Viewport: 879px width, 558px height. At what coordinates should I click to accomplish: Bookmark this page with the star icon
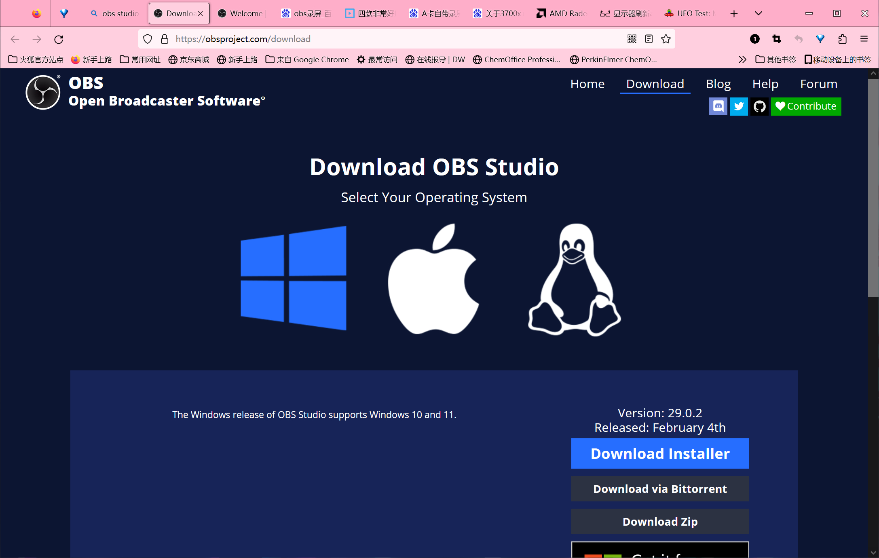point(666,39)
